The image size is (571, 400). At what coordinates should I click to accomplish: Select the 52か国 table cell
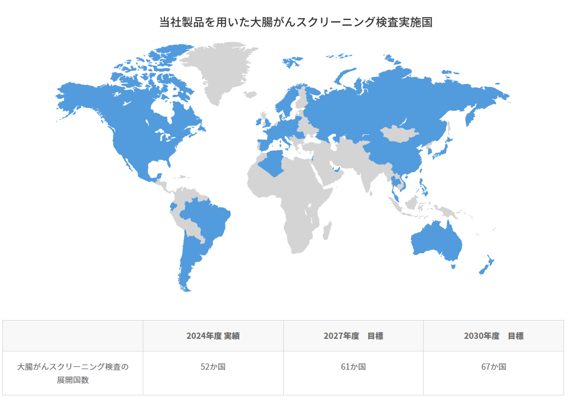[x=213, y=373]
